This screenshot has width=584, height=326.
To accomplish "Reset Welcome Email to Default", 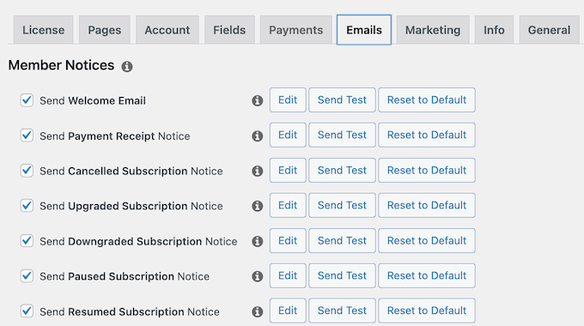I will click(x=427, y=100).
